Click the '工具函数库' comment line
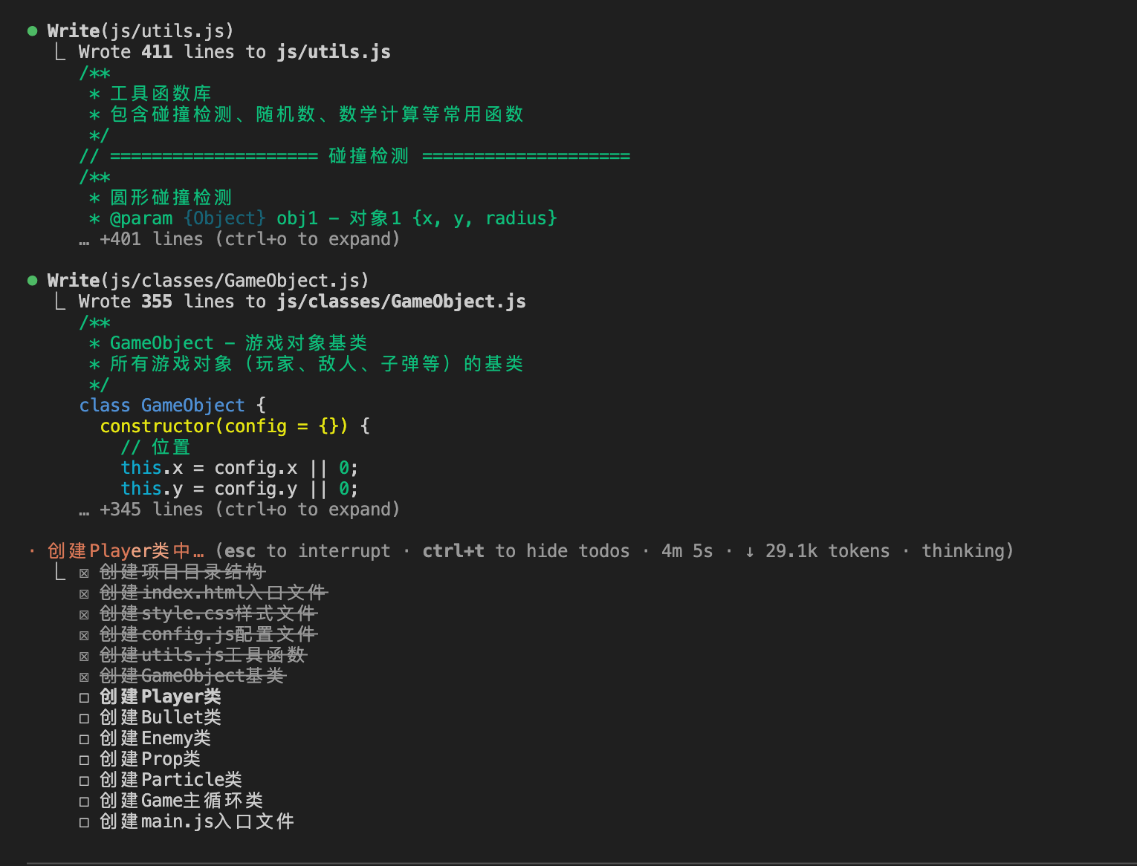The width and height of the screenshot is (1137, 866). coord(150,94)
